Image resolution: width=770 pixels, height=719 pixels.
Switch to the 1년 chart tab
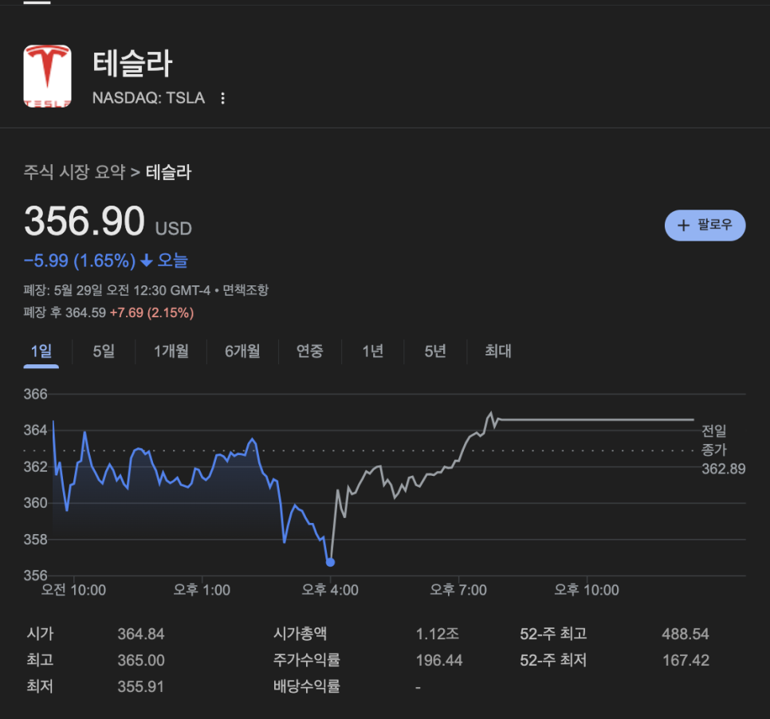coord(373,352)
